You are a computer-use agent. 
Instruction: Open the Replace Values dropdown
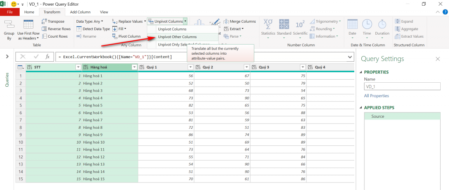(x=128, y=21)
